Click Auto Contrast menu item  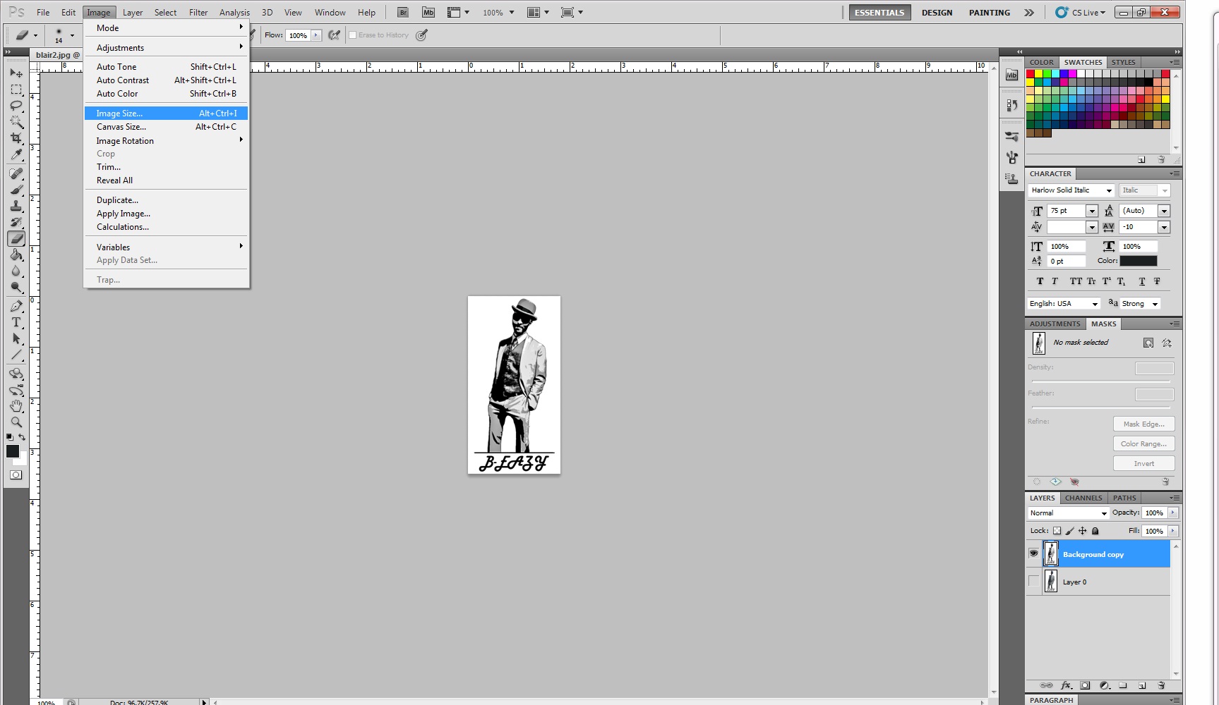point(166,80)
